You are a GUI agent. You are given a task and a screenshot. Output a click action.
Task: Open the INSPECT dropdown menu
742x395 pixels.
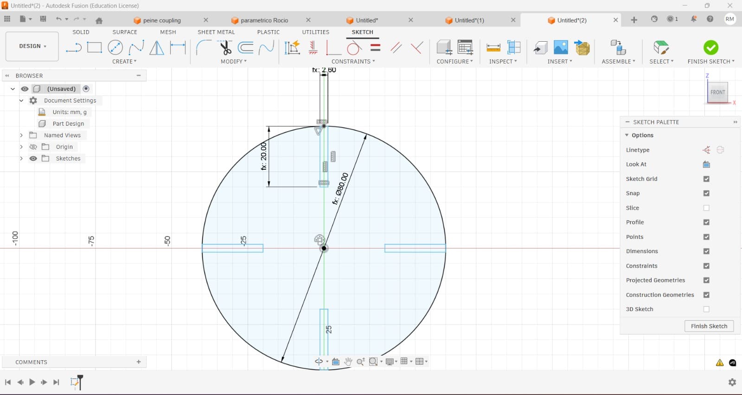click(x=503, y=61)
